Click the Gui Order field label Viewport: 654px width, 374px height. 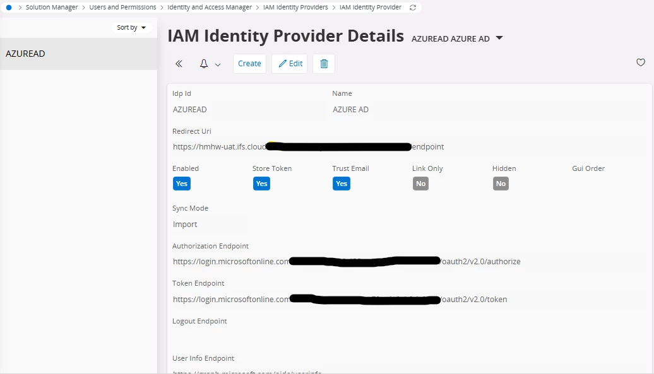click(x=588, y=168)
